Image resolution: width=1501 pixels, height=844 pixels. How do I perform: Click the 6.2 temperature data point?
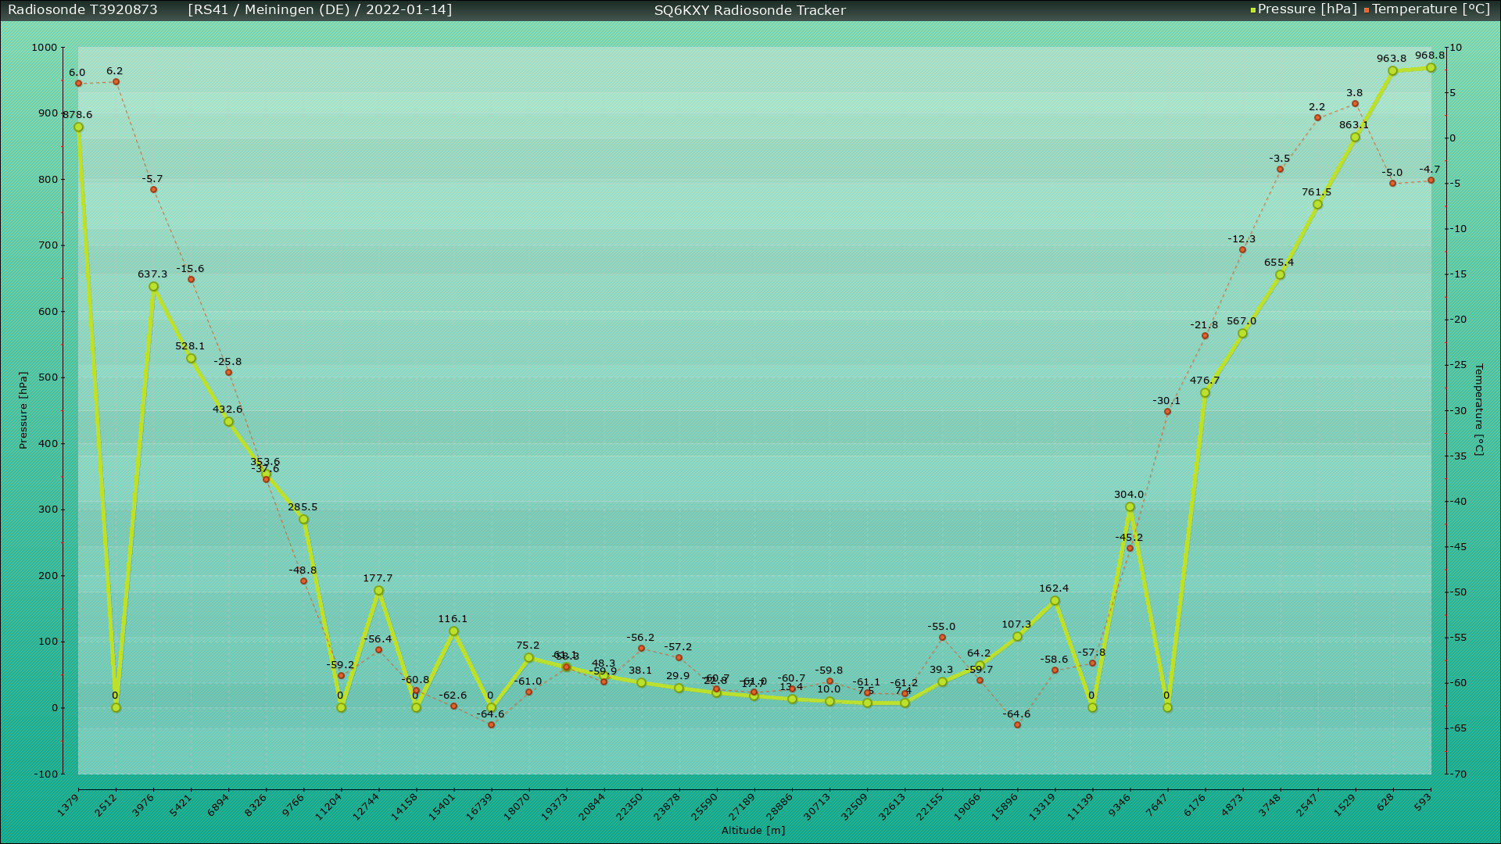tap(116, 82)
